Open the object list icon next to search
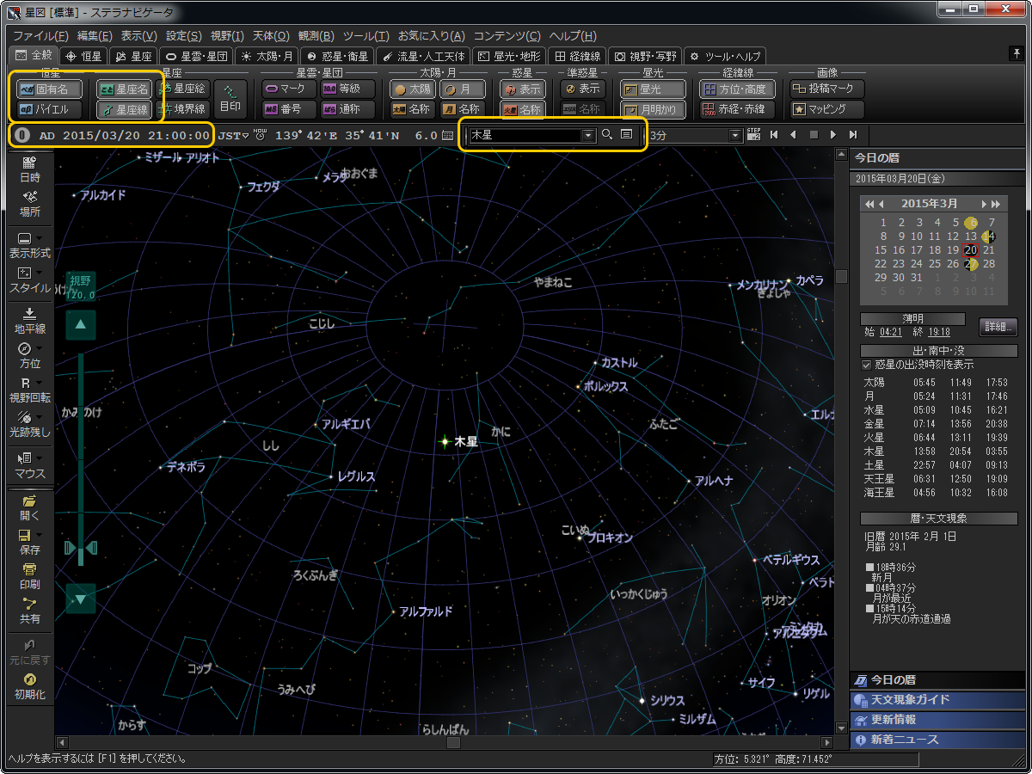Screen dimensions: 1032x774 click(626, 135)
